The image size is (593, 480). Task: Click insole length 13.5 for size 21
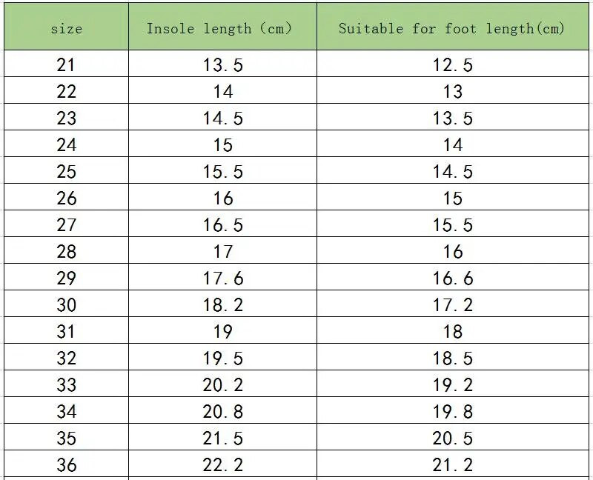pos(222,65)
